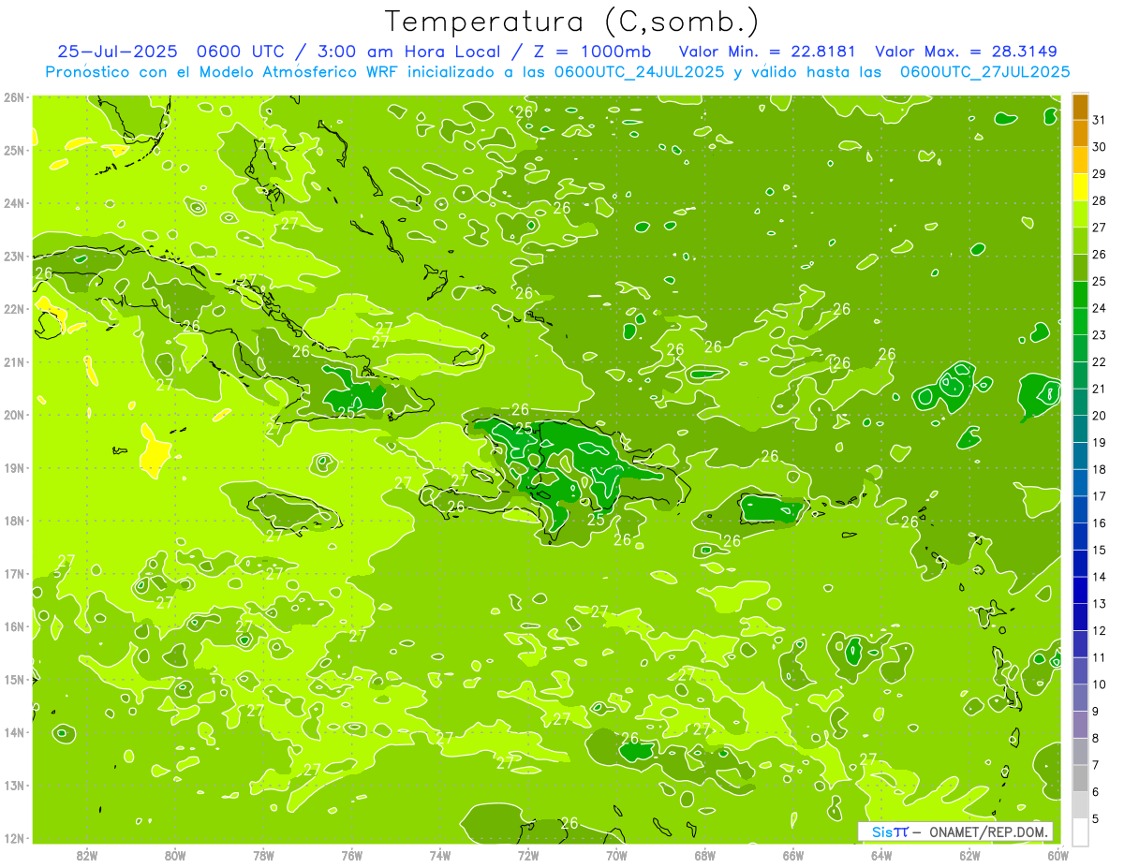1124x868 pixels.
Task: Click the colorbar label '28'
Action: 1099,200
